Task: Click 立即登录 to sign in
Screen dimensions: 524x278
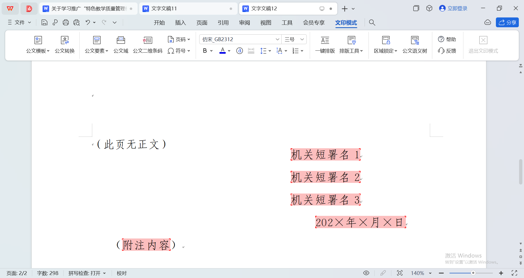Action: 453,8
